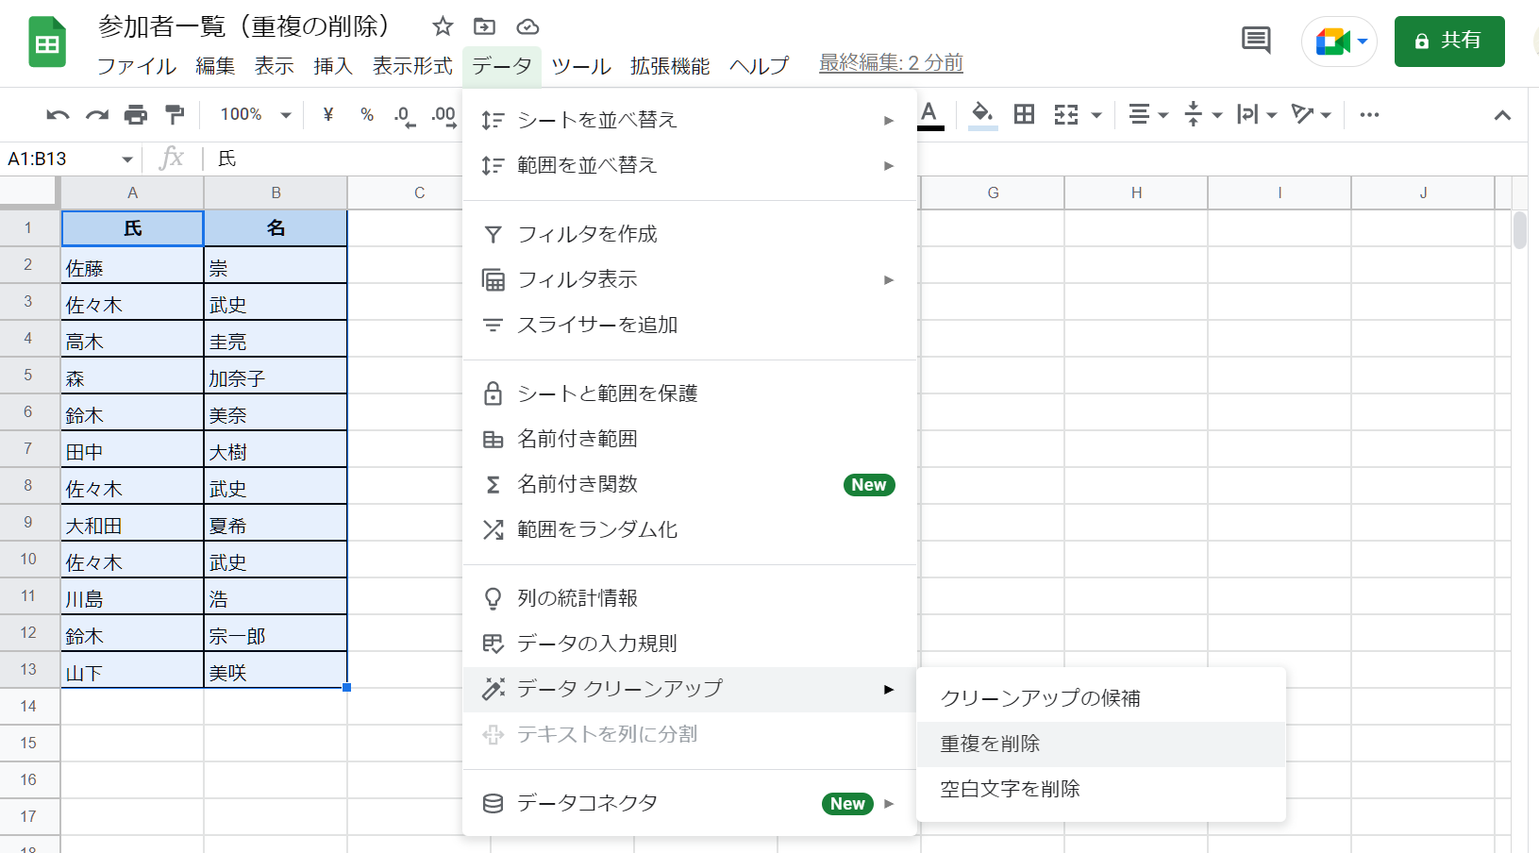Click the borders grid icon

tap(1024, 115)
